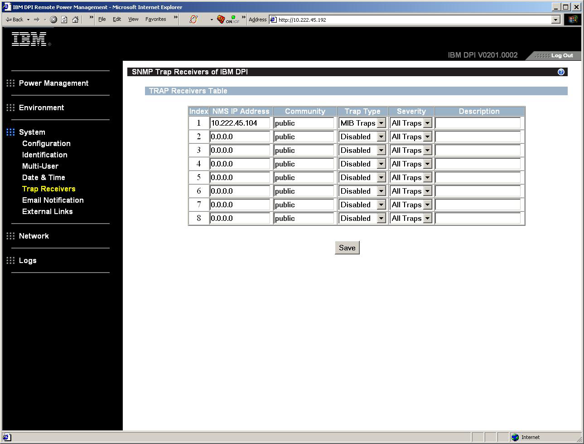
Task: Click the help question mark icon
Action: [x=561, y=72]
